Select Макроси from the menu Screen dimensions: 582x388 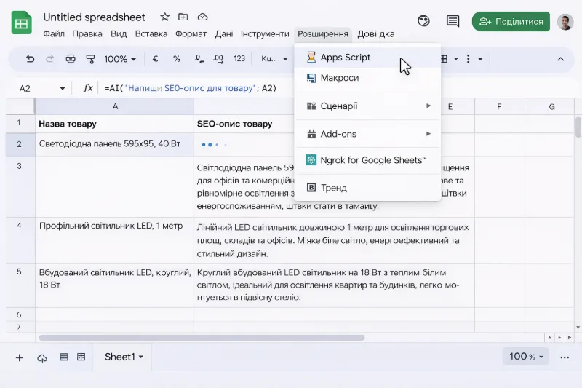click(x=368, y=78)
